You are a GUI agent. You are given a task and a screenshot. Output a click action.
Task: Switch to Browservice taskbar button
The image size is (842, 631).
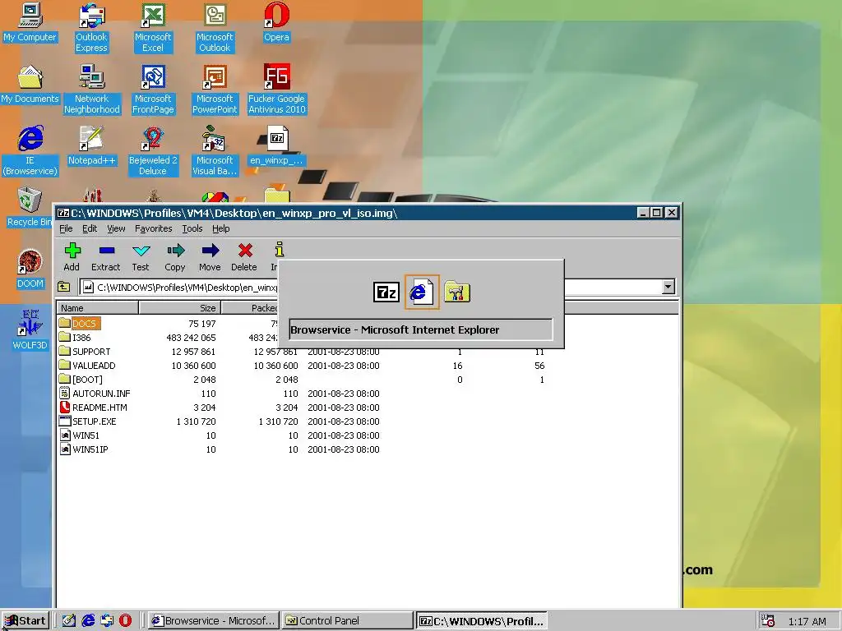click(x=213, y=621)
